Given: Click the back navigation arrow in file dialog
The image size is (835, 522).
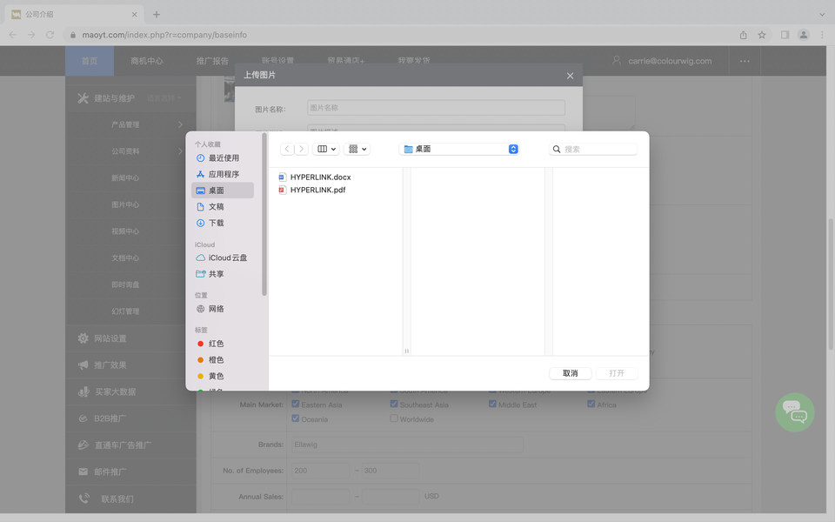Looking at the screenshot, I should [288, 149].
